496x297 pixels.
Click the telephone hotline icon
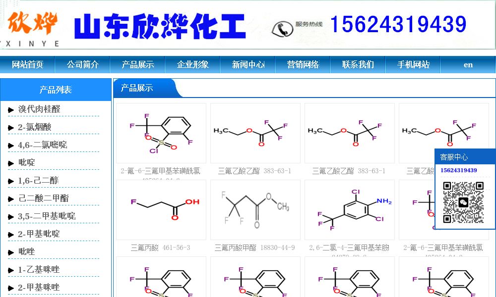point(282,29)
